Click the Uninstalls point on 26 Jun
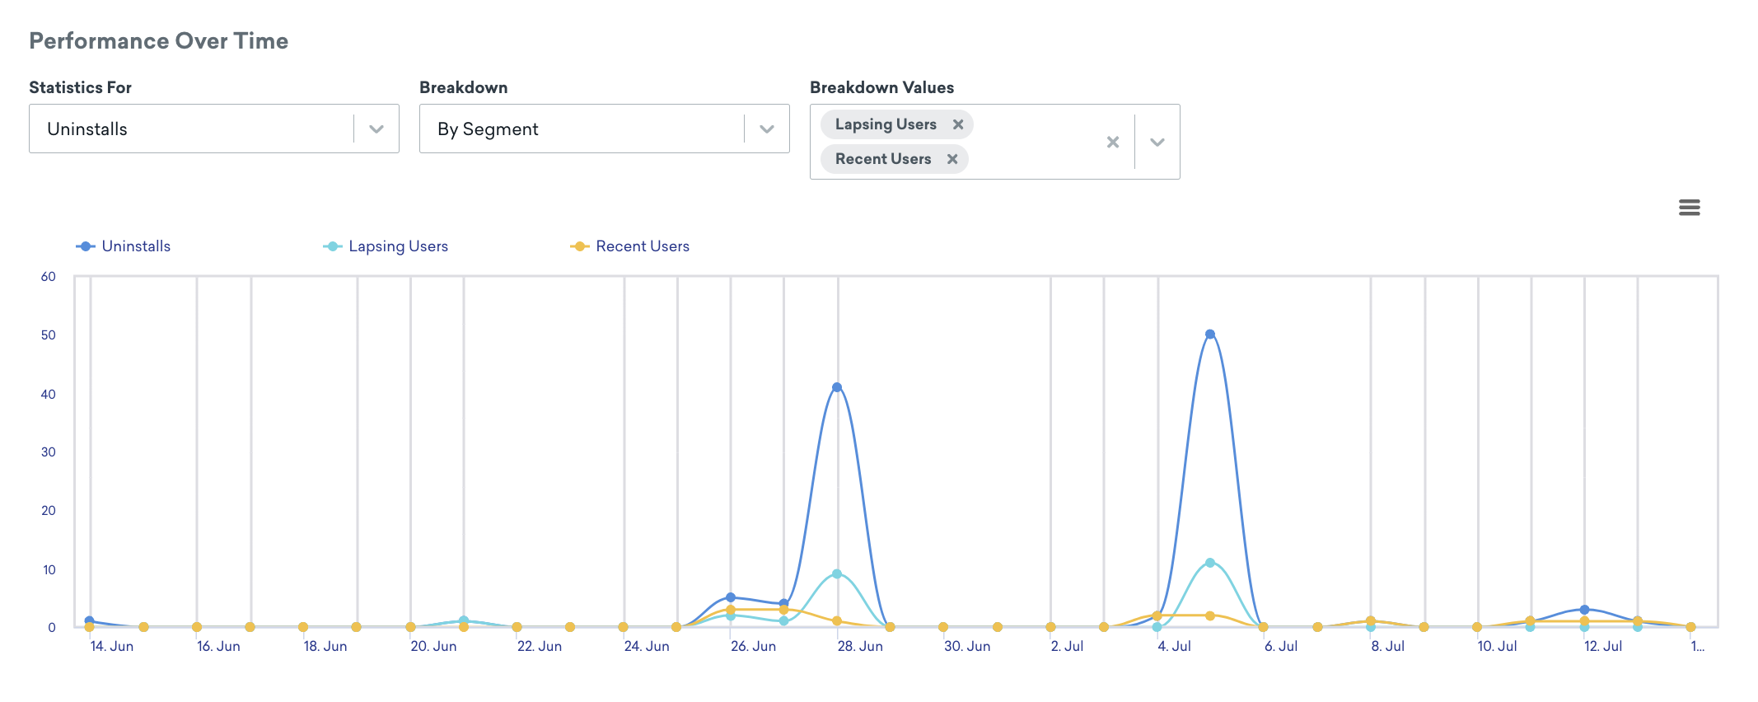Screen dimensions: 1758x702 click(731, 597)
